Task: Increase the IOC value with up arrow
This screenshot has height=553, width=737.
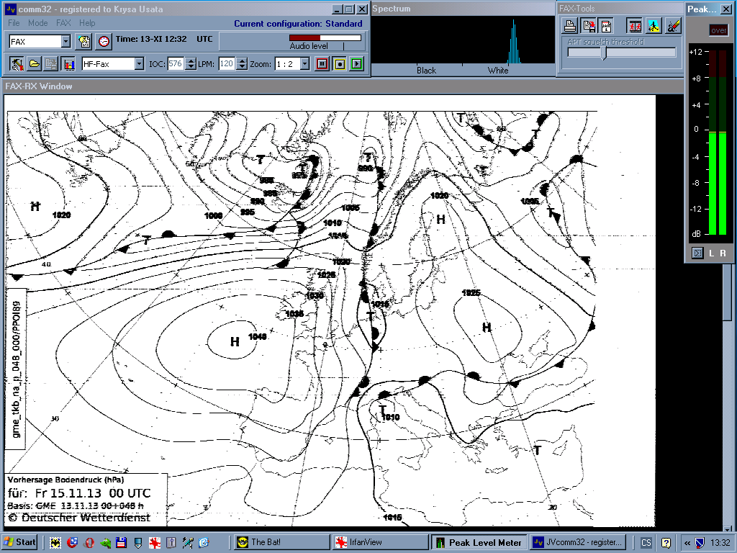Action: 190,60
